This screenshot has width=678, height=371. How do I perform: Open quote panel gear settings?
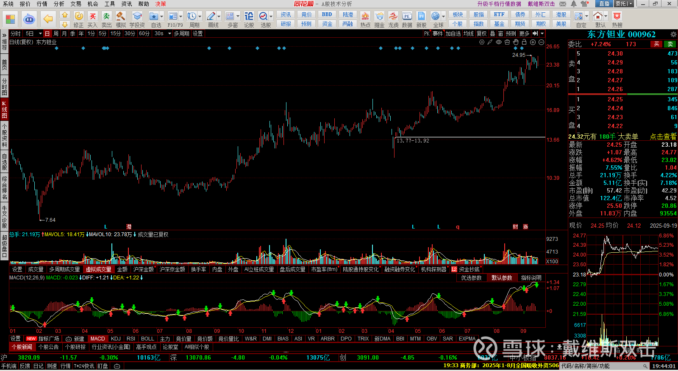point(673,34)
